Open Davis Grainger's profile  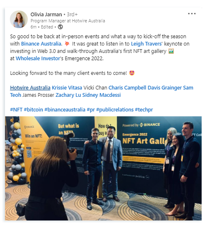(165, 88)
